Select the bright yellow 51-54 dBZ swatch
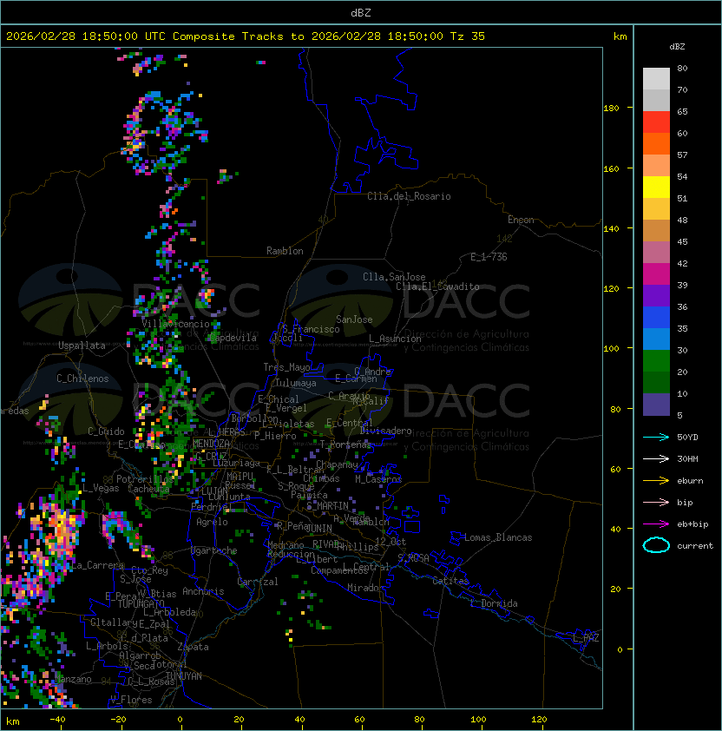Screen dimensions: 722x731 click(x=656, y=188)
